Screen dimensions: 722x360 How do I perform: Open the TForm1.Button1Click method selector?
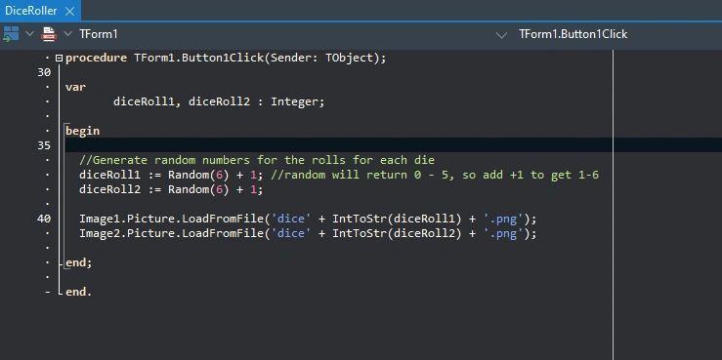coord(573,34)
